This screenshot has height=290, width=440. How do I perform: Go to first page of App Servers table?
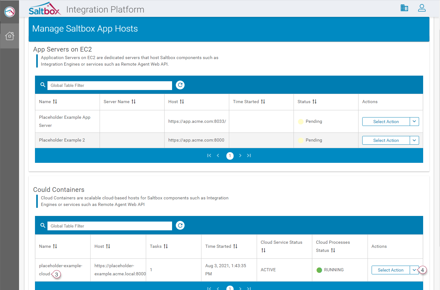pos(209,156)
